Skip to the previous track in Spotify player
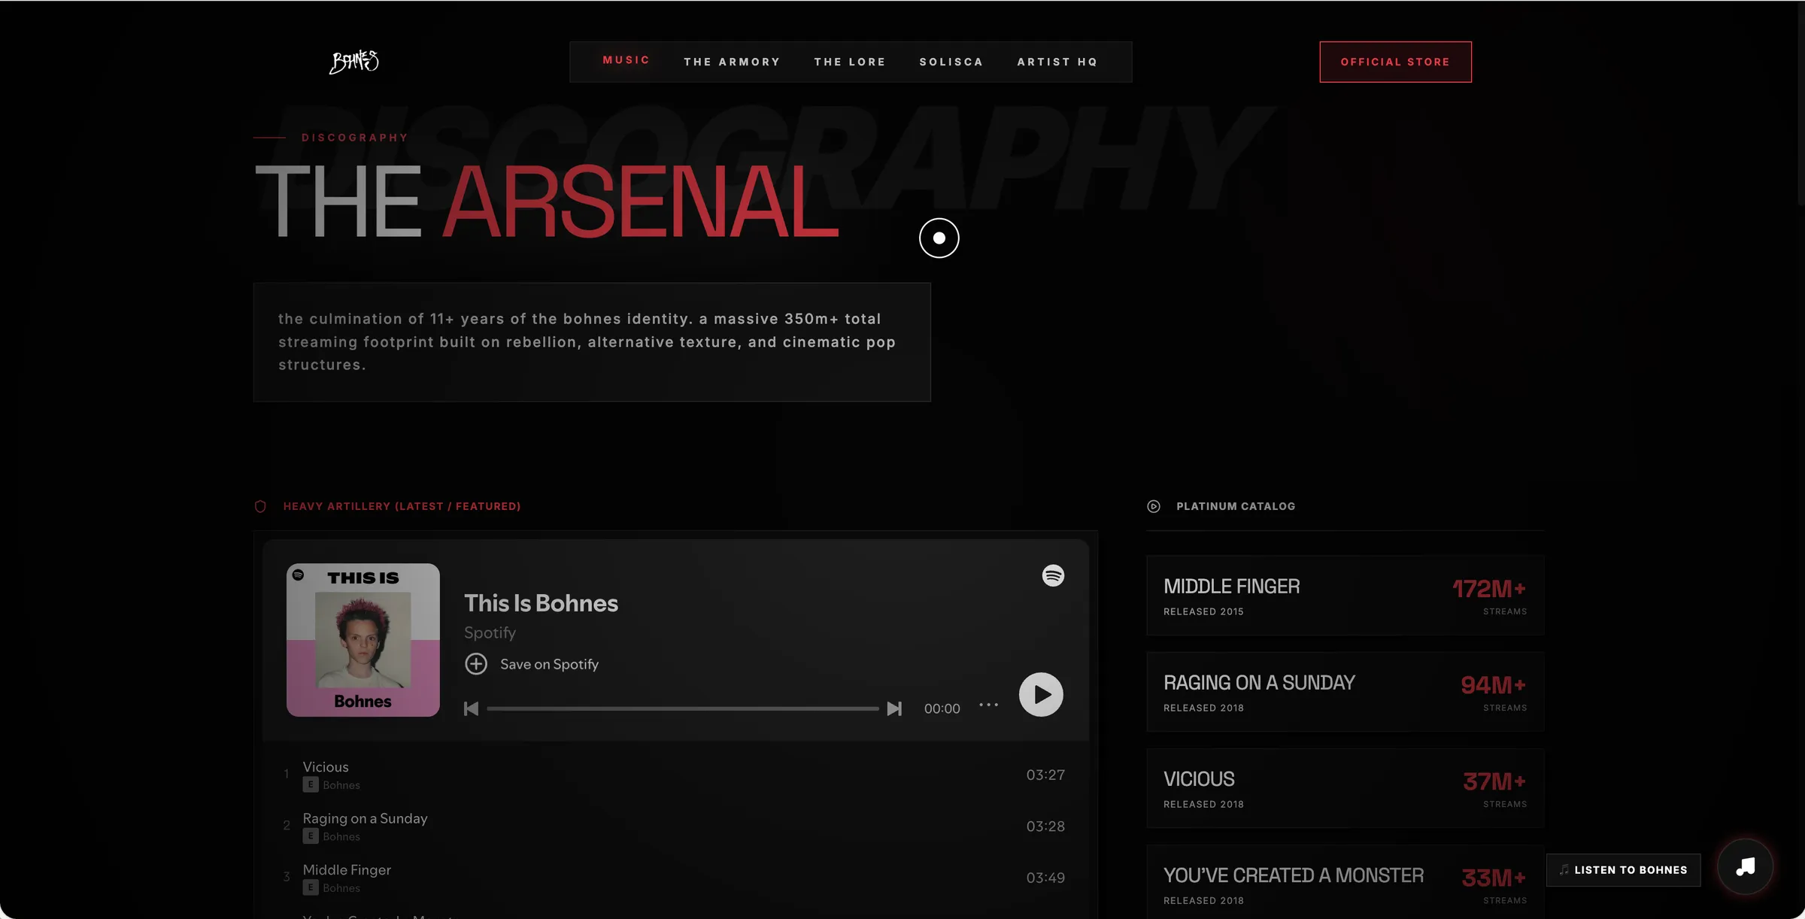 pyautogui.click(x=472, y=708)
